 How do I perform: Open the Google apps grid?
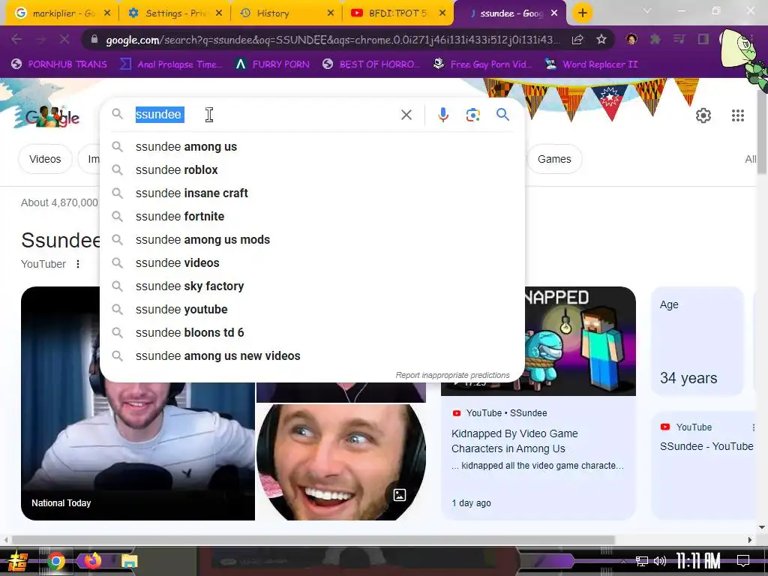(738, 115)
